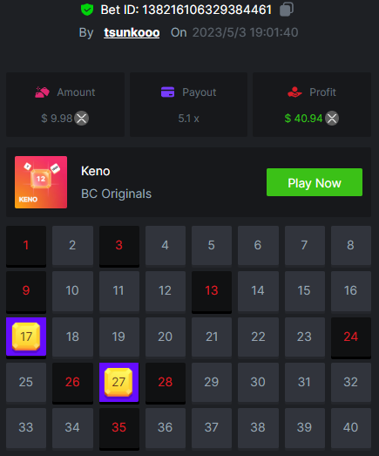
Task: Click the green Play Now button
Action: click(x=315, y=182)
